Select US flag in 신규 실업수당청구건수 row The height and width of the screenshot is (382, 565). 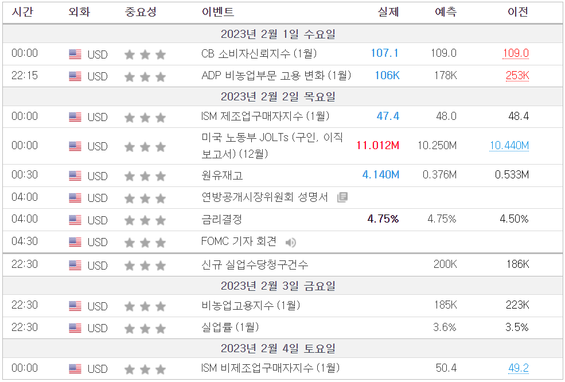[x=75, y=265]
